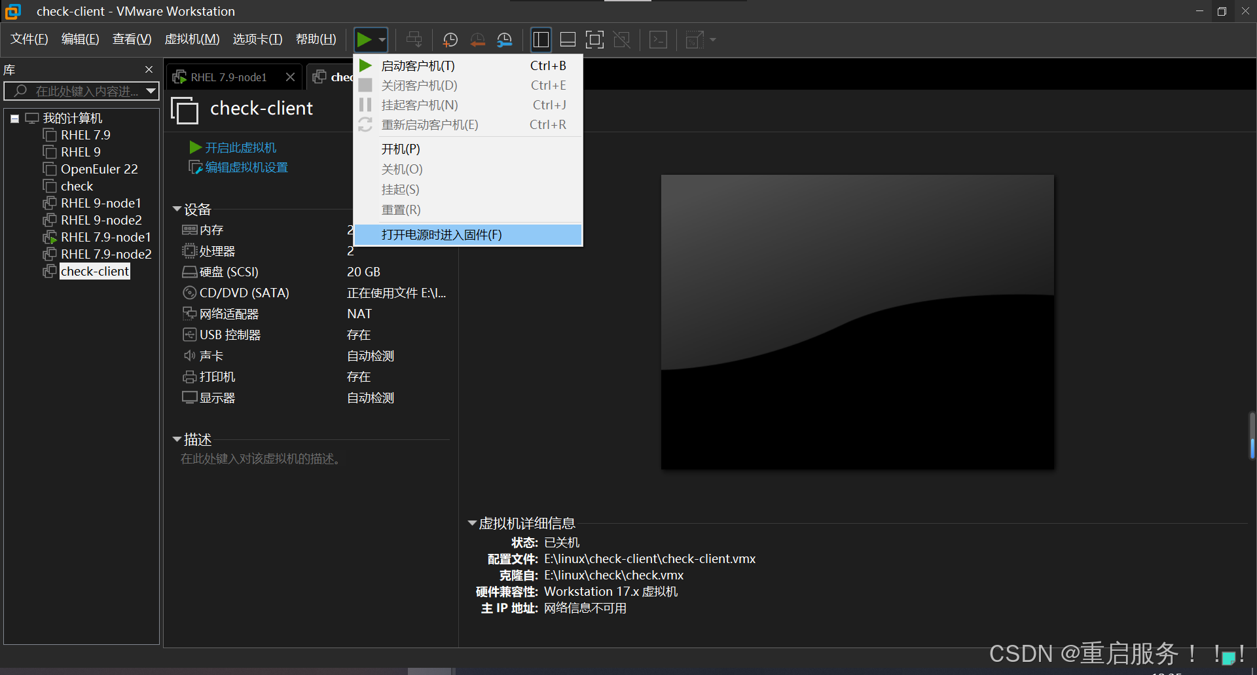Viewport: 1257px width, 675px height.
Task: Open the 文件(F) menu
Action: pos(29,39)
